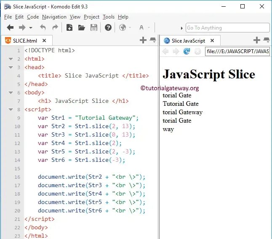Go back with toolbar left arrow

click(x=10, y=27)
